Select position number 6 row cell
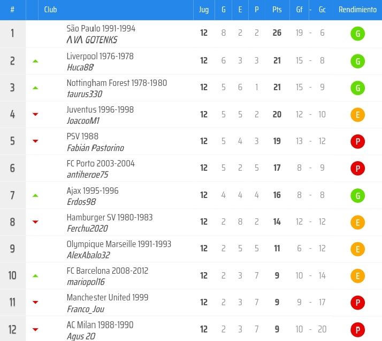Viewport: 382px width, 341px height. [x=12, y=168]
